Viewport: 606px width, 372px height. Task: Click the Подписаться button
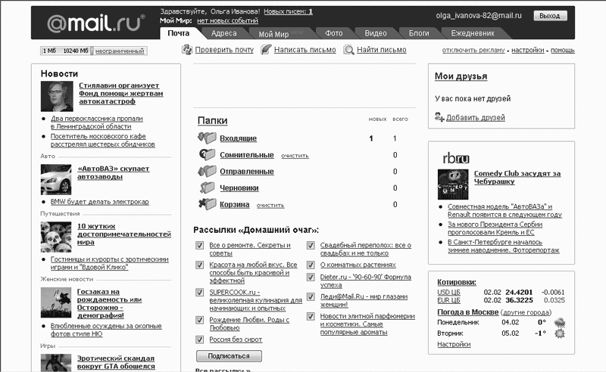coord(229,356)
